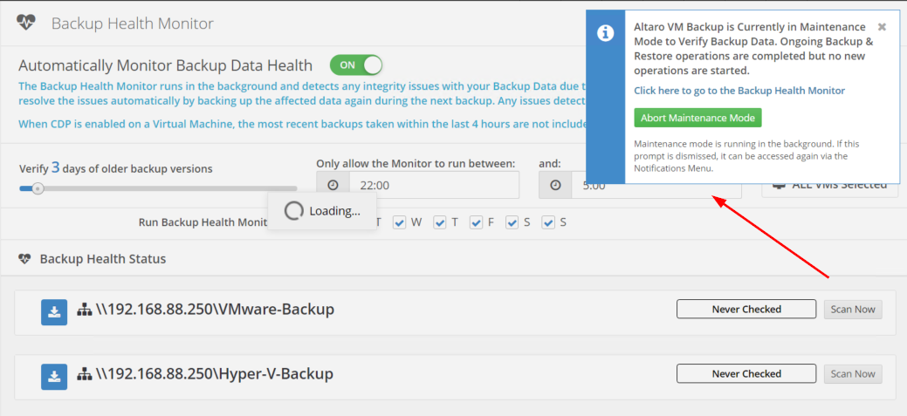Uncheck the F day checkbox

coord(476,222)
